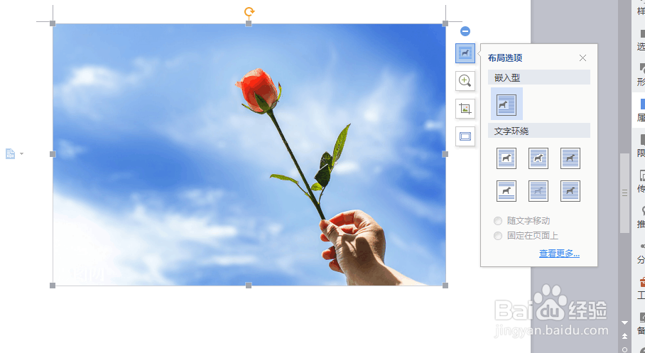Collapse the floating picture toolbar with the minus button
This screenshot has height=353, width=645.
[465, 31]
